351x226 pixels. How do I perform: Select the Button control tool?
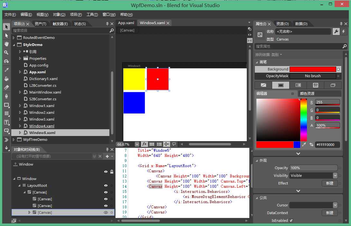6,131
